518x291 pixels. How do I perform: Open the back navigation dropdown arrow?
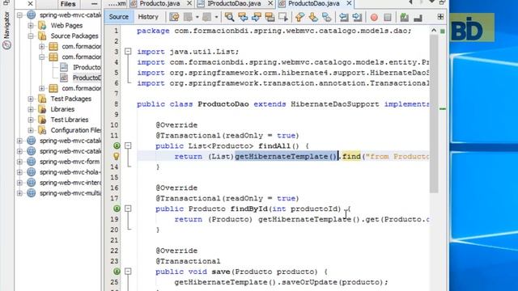click(x=197, y=17)
